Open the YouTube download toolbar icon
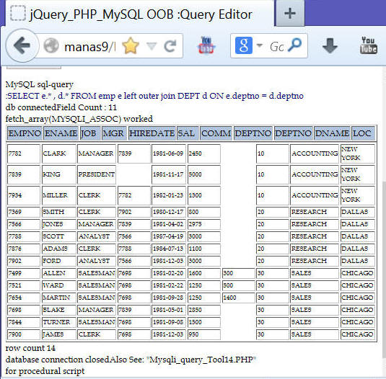The width and height of the screenshot is (386, 379). tap(206, 45)
